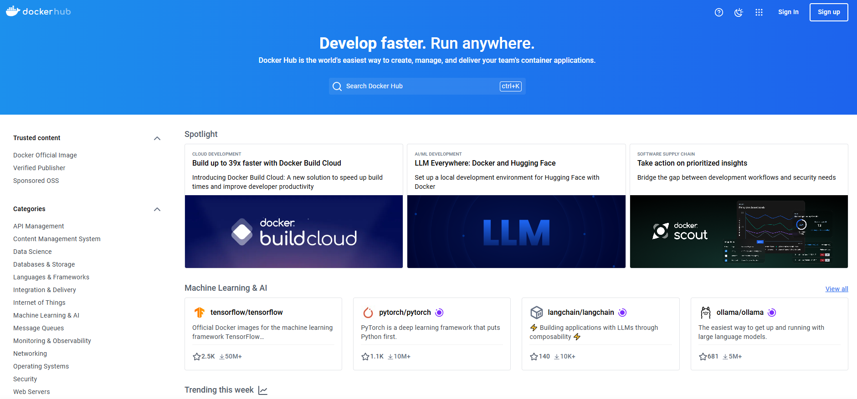Image resolution: width=857 pixels, height=399 pixels.
Task: Open the Web Servers category
Action: click(31, 392)
